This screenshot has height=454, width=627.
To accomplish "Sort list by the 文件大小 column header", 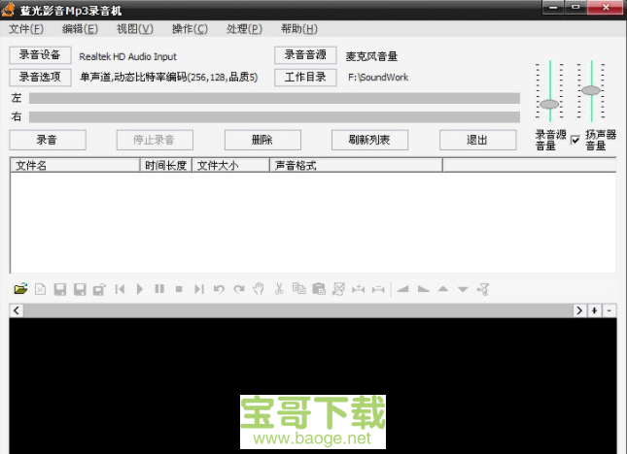I will [x=230, y=166].
